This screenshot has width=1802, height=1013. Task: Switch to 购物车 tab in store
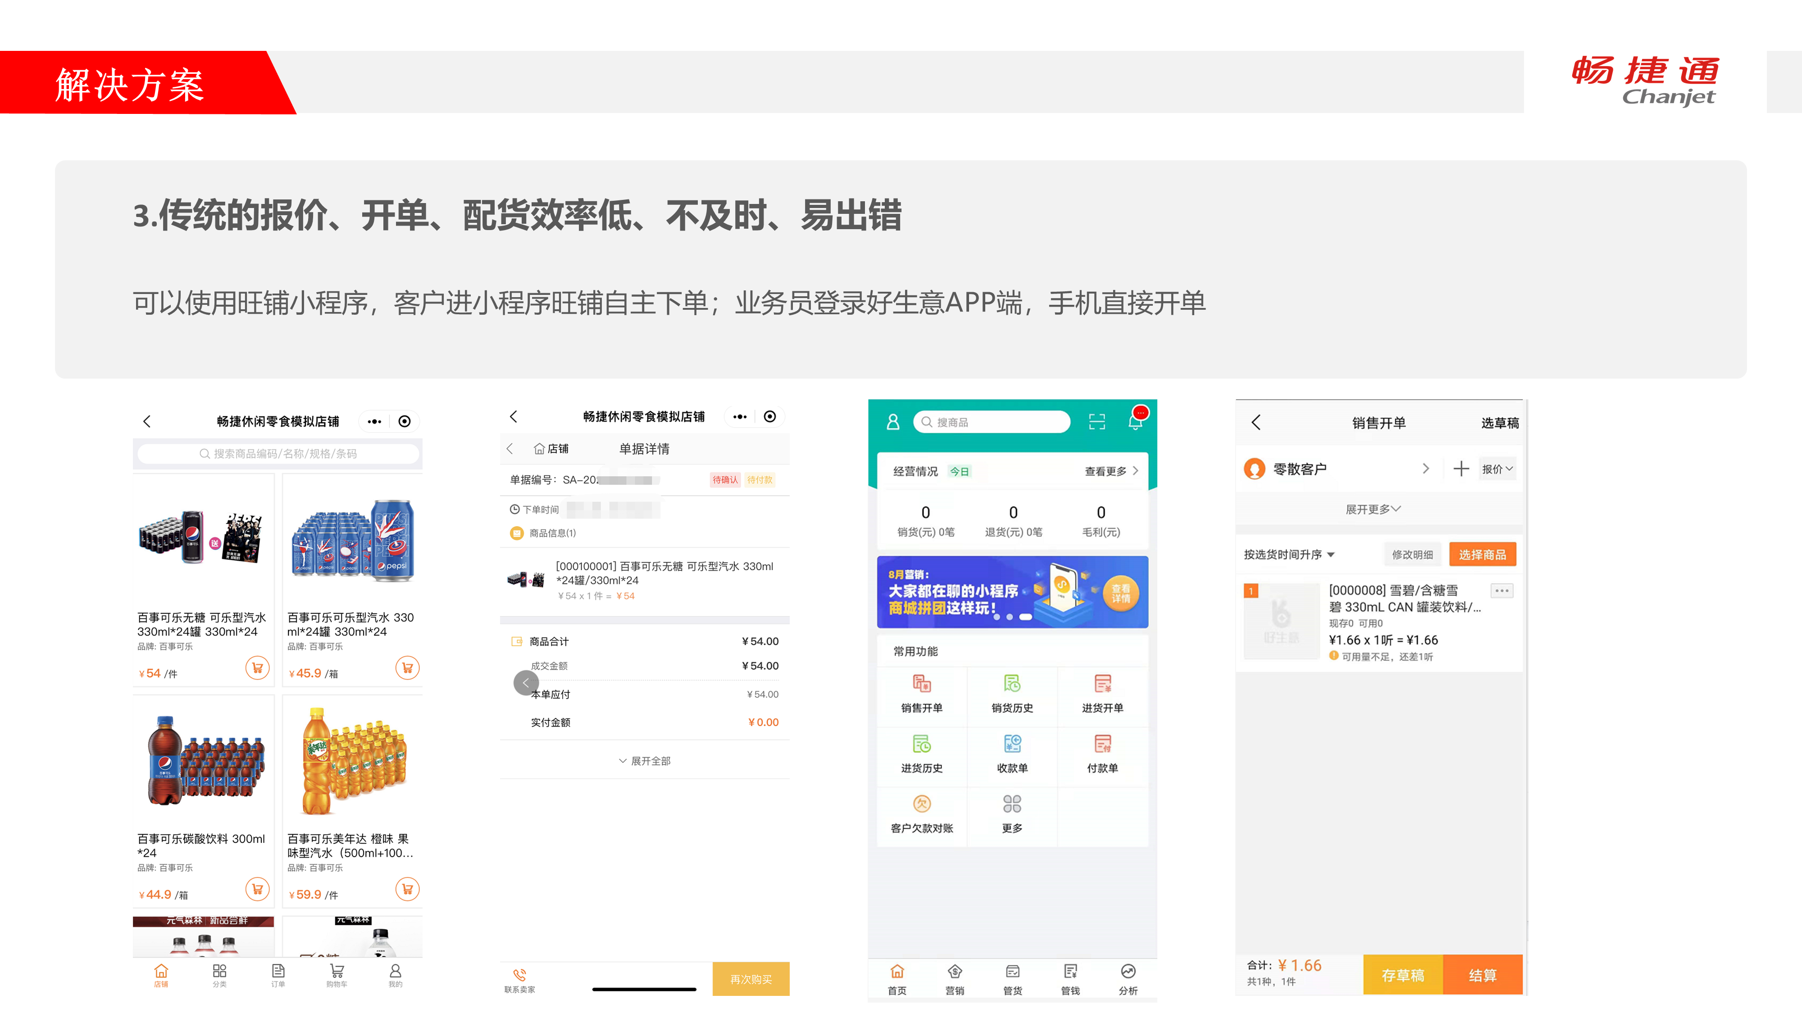pyautogui.click(x=337, y=975)
